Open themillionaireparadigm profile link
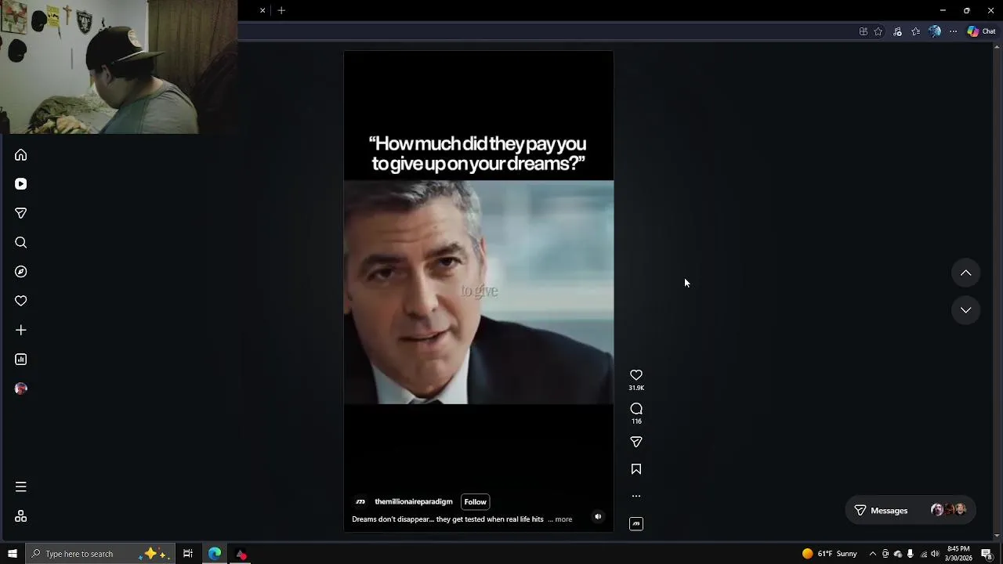 click(x=414, y=502)
